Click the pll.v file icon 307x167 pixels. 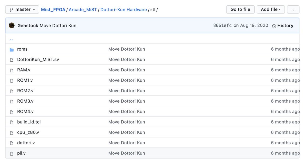12,154
